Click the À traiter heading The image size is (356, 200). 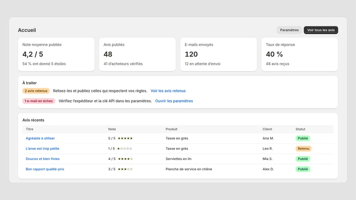point(29,83)
